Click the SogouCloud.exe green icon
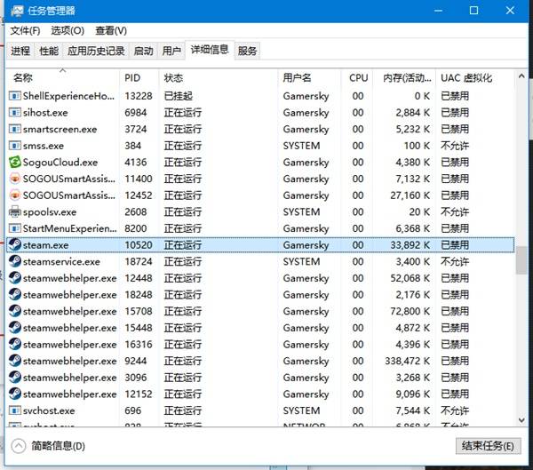Screen dimensions: 533x470 (x=15, y=163)
